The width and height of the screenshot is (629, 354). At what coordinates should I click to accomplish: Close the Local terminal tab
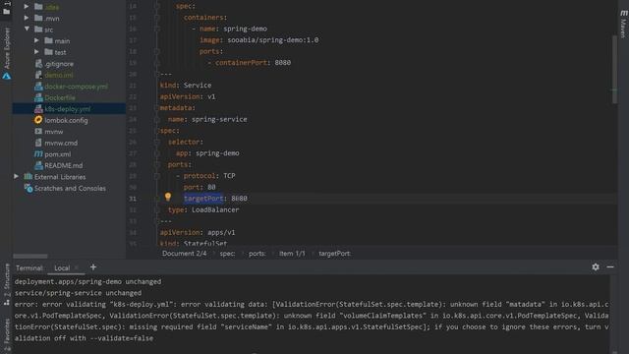77,267
